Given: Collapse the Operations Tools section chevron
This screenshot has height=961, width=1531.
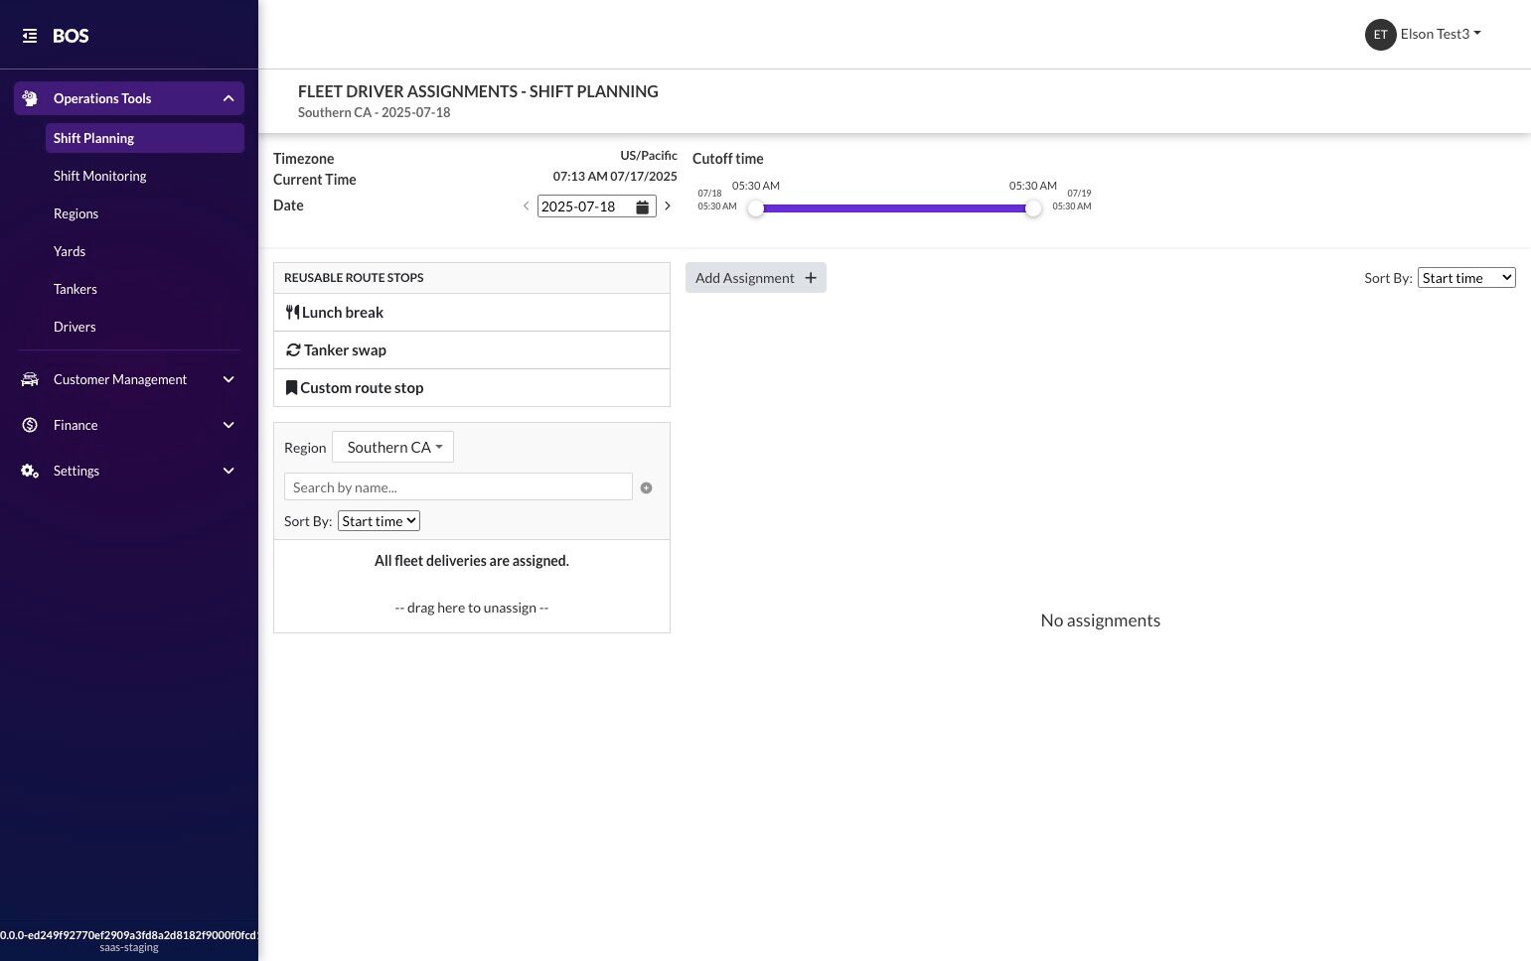Looking at the screenshot, I should click(229, 98).
